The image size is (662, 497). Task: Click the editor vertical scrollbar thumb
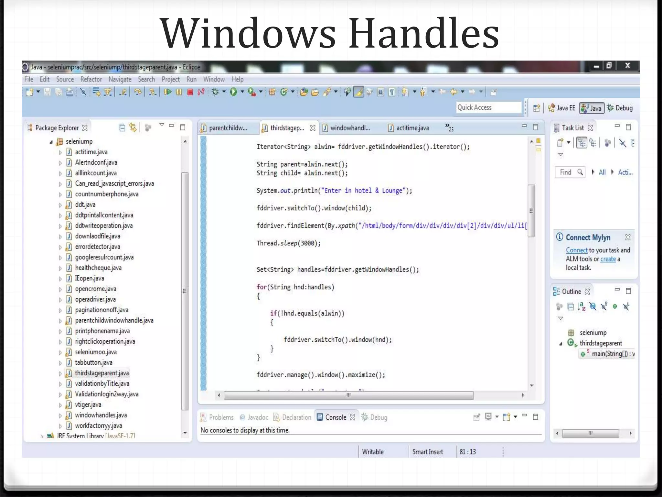(531, 211)
